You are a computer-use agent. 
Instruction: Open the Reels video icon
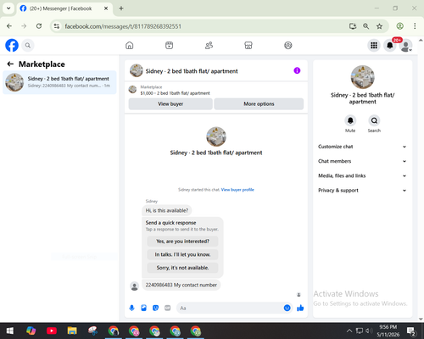click(169, 45)
